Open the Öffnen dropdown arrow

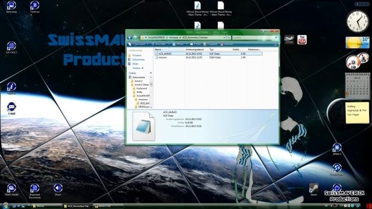tap(187, 44)
